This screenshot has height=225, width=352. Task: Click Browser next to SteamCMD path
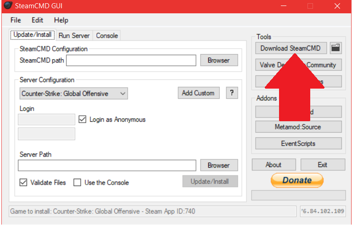[219, 60]
